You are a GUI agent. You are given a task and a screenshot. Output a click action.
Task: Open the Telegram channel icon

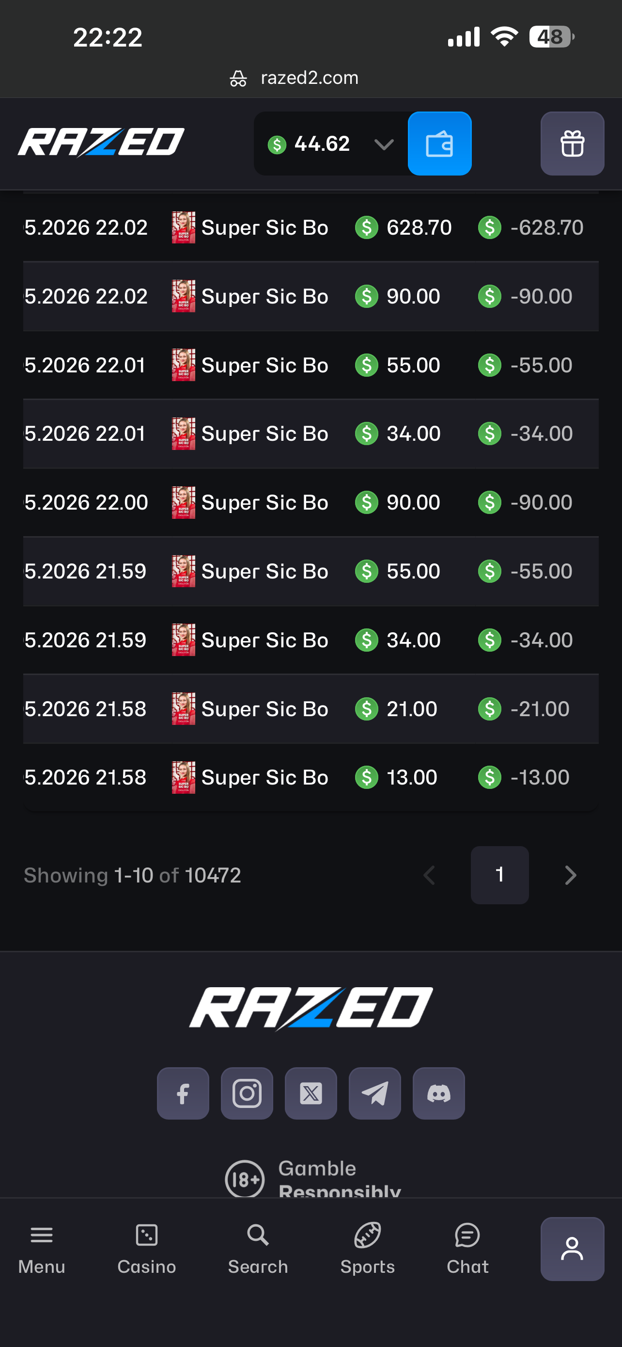(x=375, y=1093)
